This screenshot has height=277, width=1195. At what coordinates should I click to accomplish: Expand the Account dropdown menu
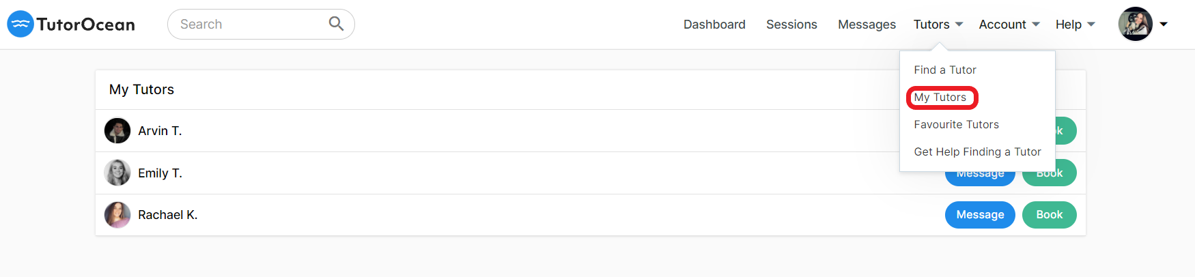(1009, 25)
